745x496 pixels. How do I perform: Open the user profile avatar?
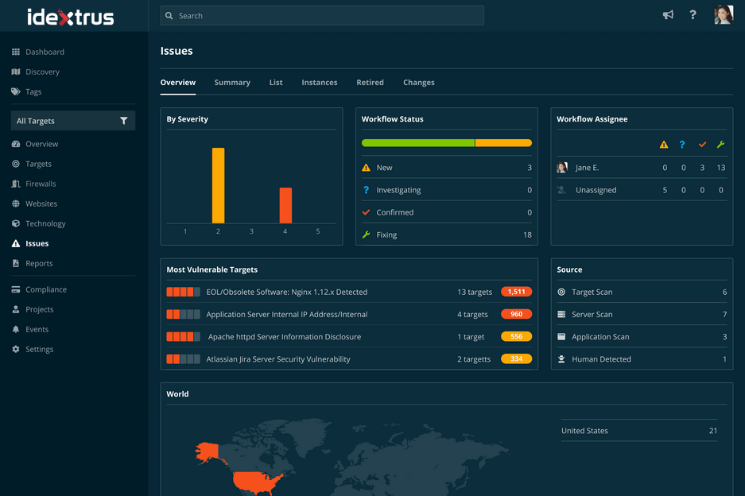coord(723,15)
